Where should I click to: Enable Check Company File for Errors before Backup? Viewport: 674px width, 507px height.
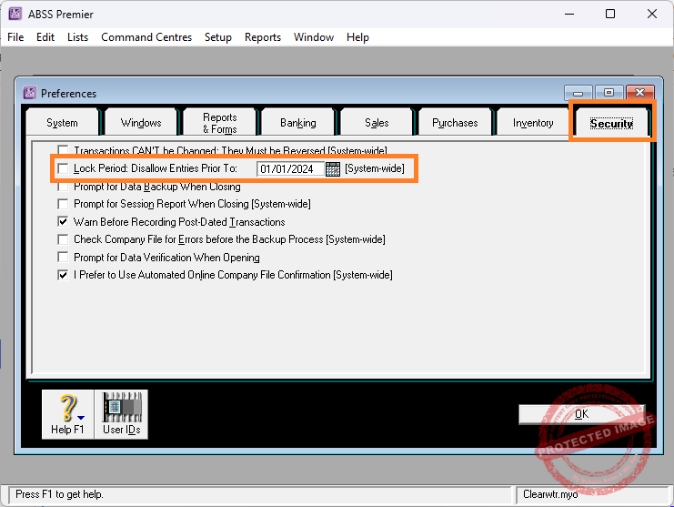click(x=63, y=239)
